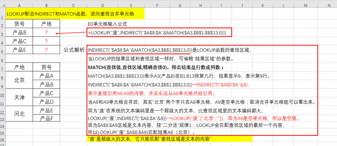Click the bold MATCH(查找值,查找区域 explanation line
Screen dimensions: 337x146
point(156,67)
